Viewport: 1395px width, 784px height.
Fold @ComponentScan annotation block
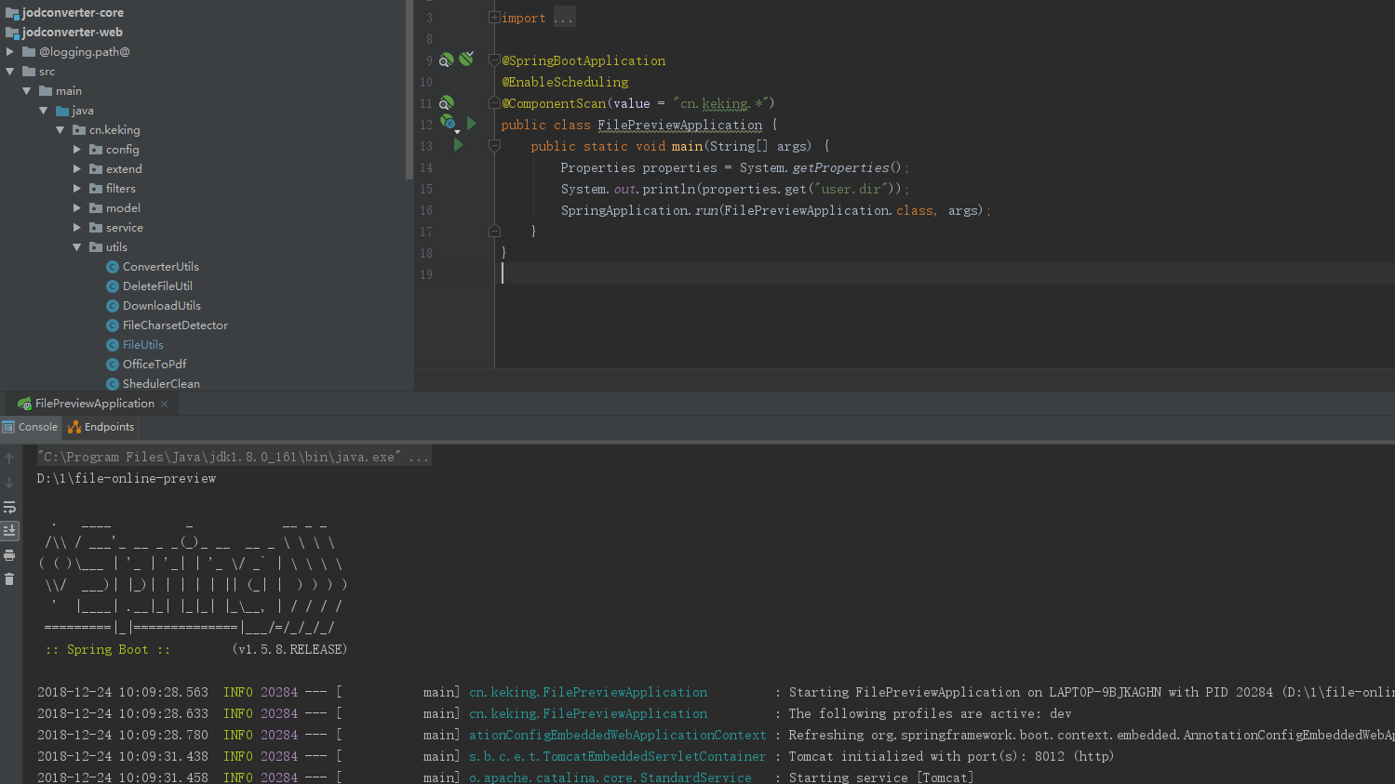pyautogui.click(x=494, y=103)
